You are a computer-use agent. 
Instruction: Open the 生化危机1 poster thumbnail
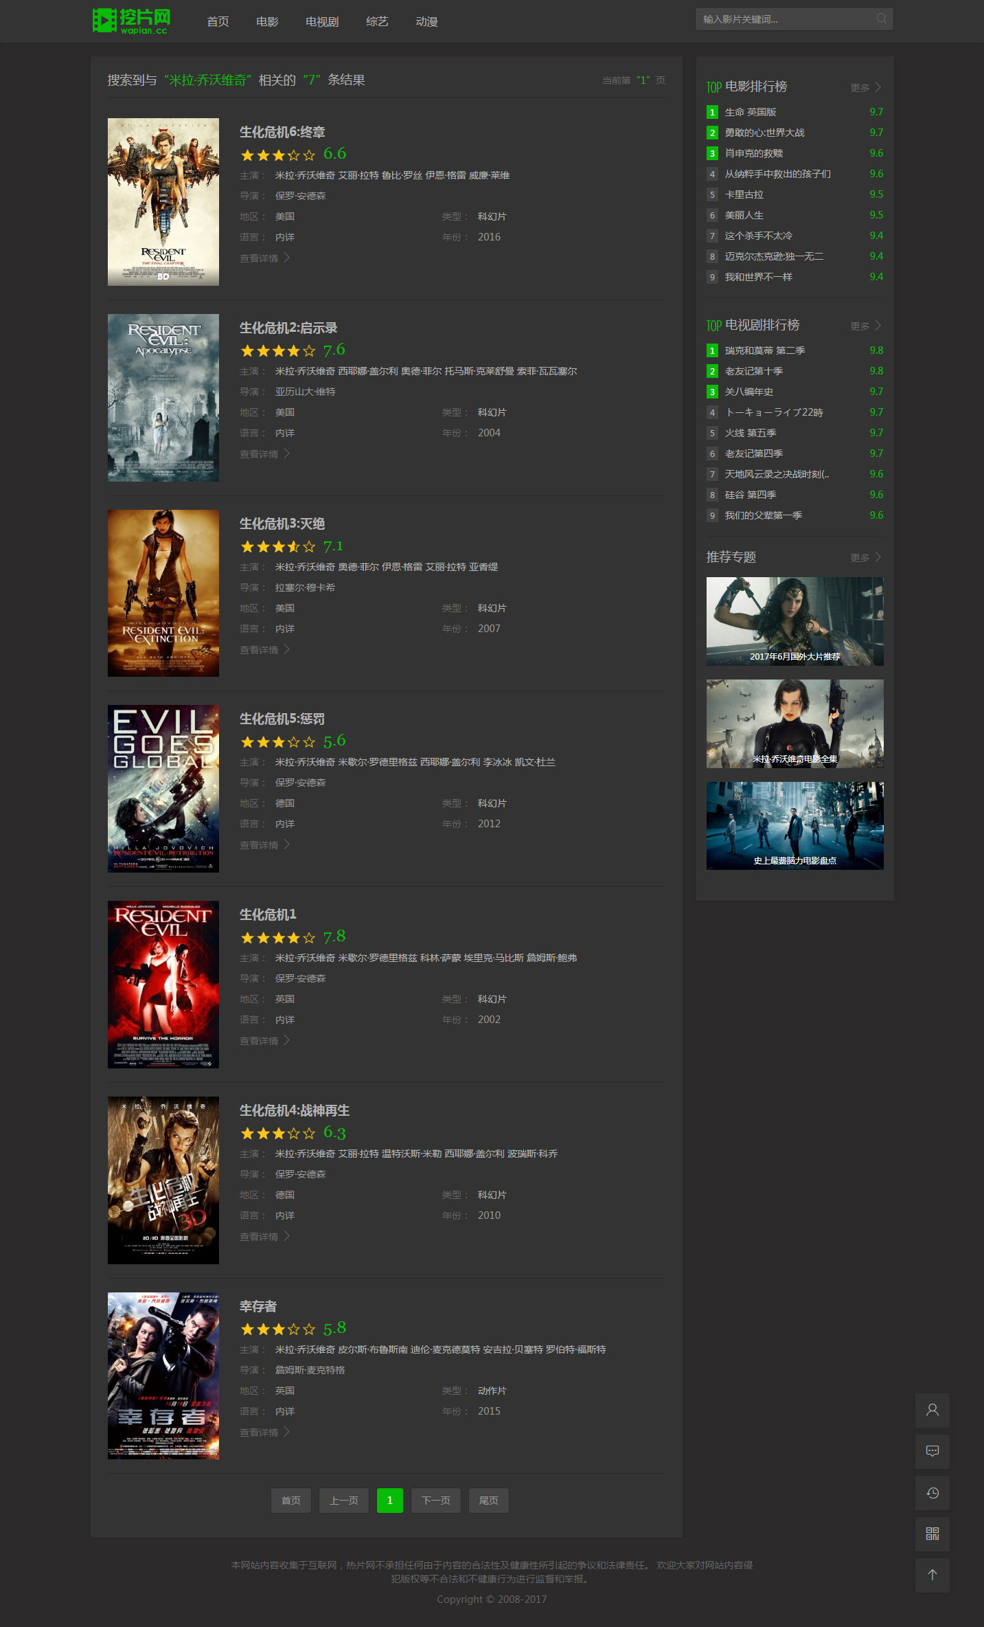(x=163, y=985)
